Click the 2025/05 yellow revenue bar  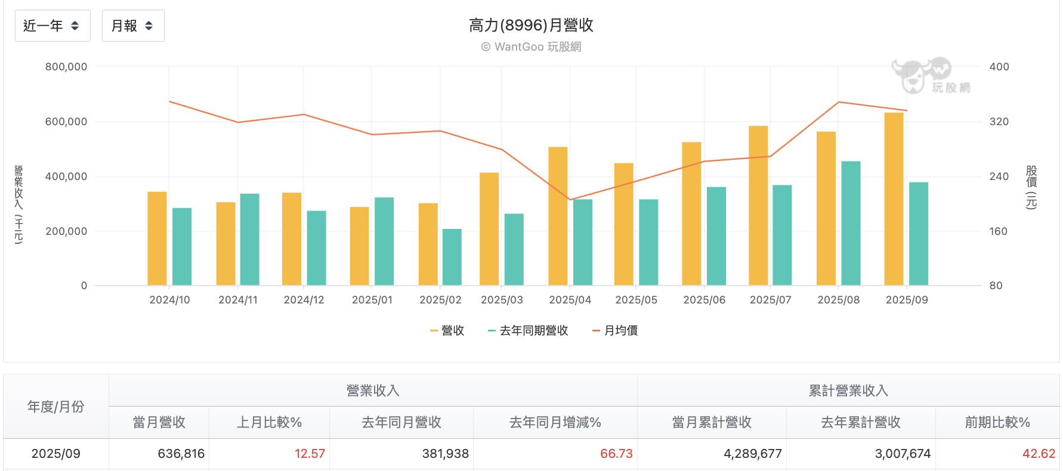624,224
